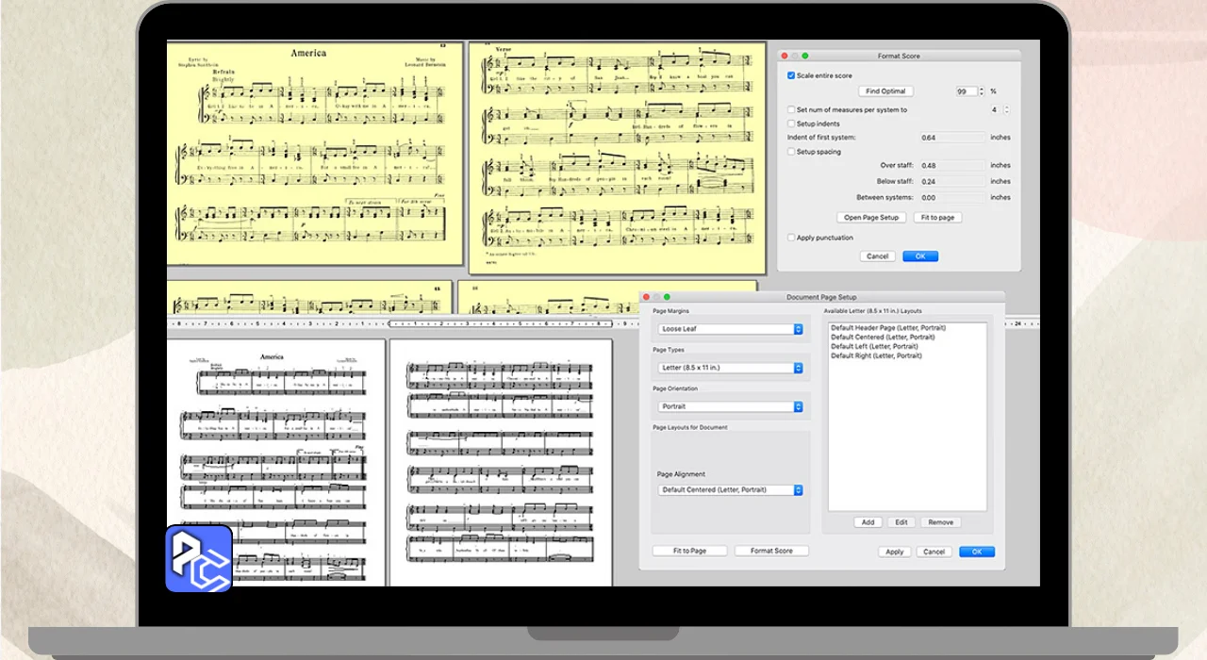Click the green zoom button on Document Page Setup
The height and width of the screenshot is (660, 1207).
coord(667,297)
